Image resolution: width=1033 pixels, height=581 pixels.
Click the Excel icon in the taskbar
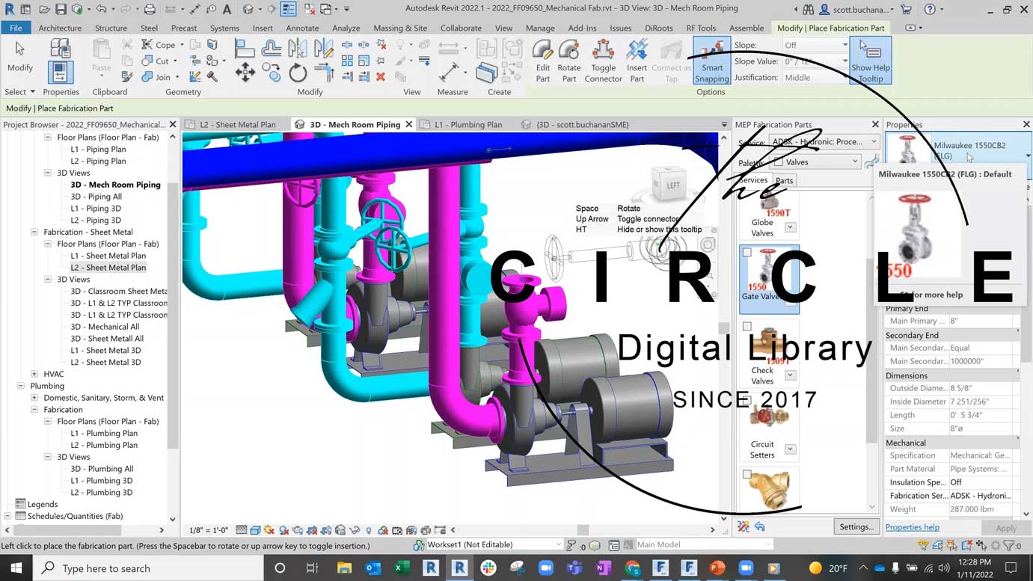[402, 568]
